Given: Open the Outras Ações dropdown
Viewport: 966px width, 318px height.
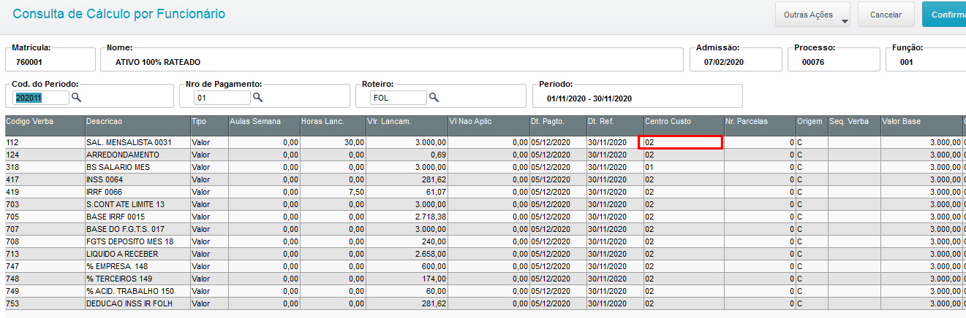Looking at the screenshot, I should tap(812, 15).
